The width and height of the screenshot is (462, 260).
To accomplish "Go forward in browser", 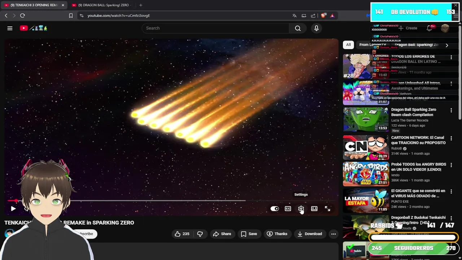I will (14, 16).
